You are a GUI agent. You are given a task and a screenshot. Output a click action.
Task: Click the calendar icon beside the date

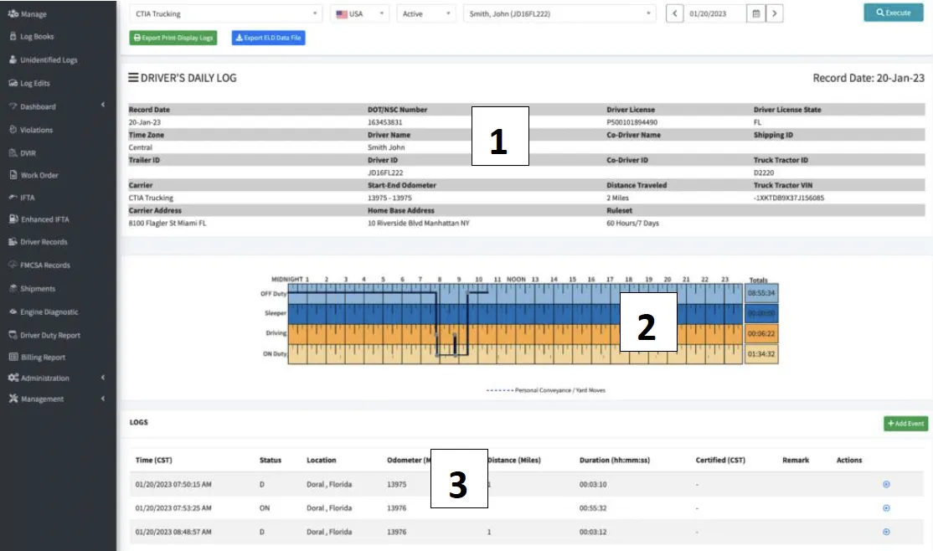(756, 13)
